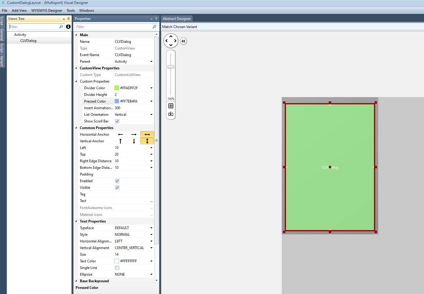Click the fit-to-screen zoom icon
This screenshot has height=294, width=424.
click(171, 106)
